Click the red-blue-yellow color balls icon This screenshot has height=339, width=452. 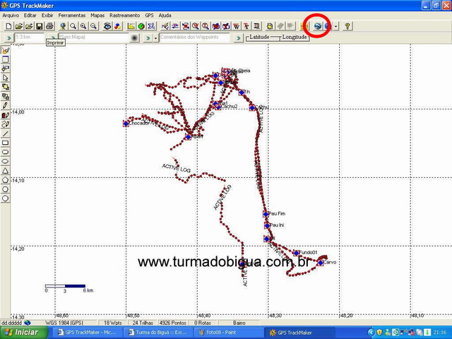117,26
